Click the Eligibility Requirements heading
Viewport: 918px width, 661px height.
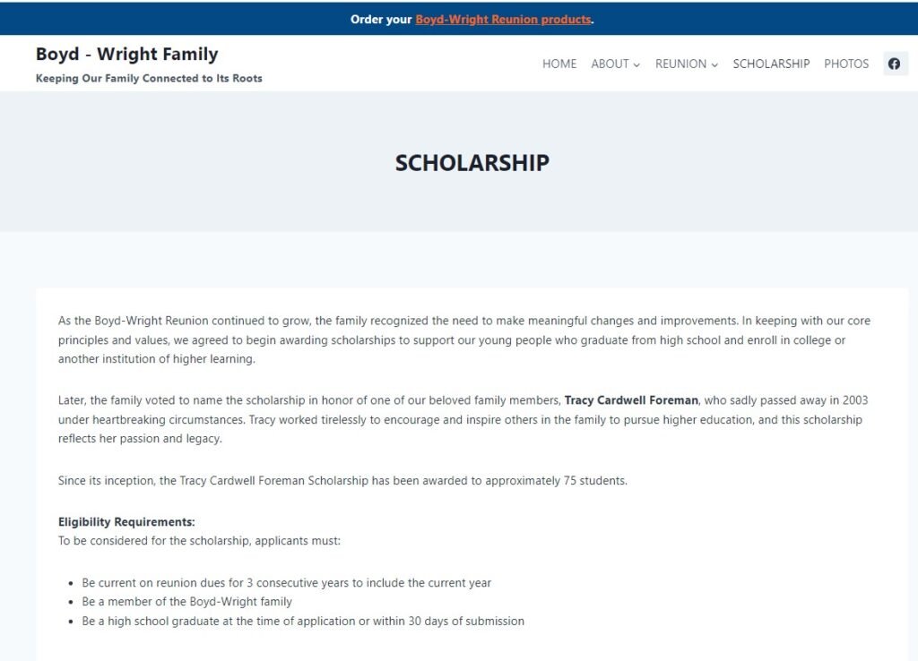tap(126, 521)
